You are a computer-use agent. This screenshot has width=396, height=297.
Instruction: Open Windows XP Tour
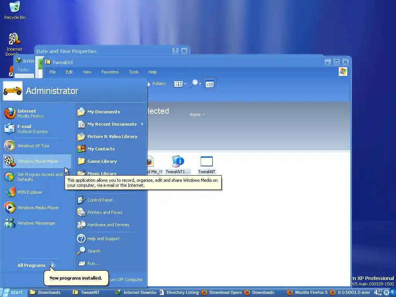pos(37,146)
